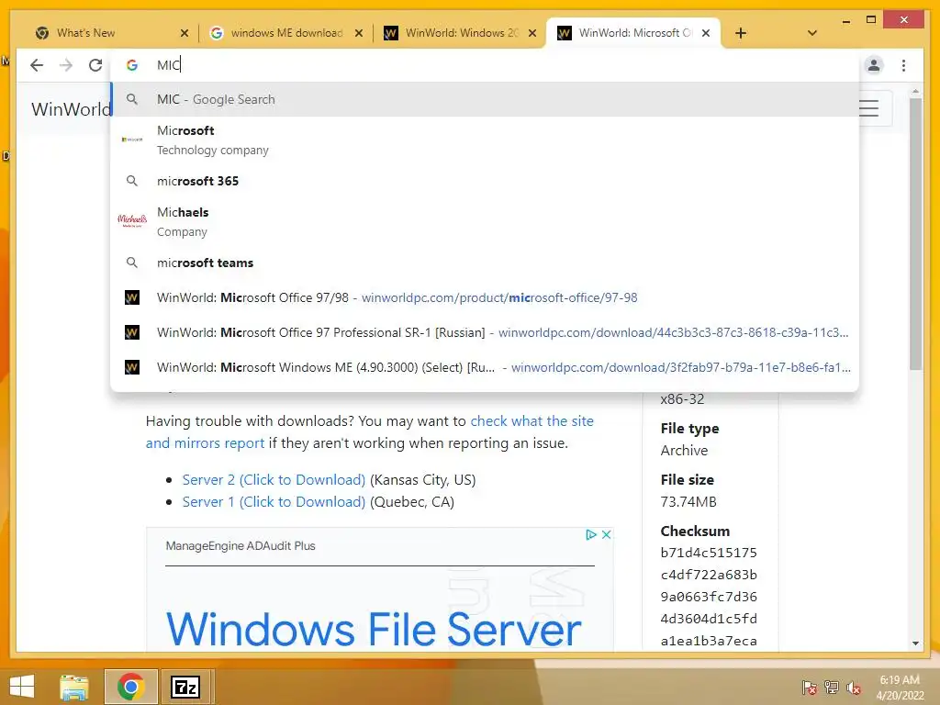Open the WinWorld hamburger menu
The height and width of the screenshot is (705, 940).
point(869,108)
